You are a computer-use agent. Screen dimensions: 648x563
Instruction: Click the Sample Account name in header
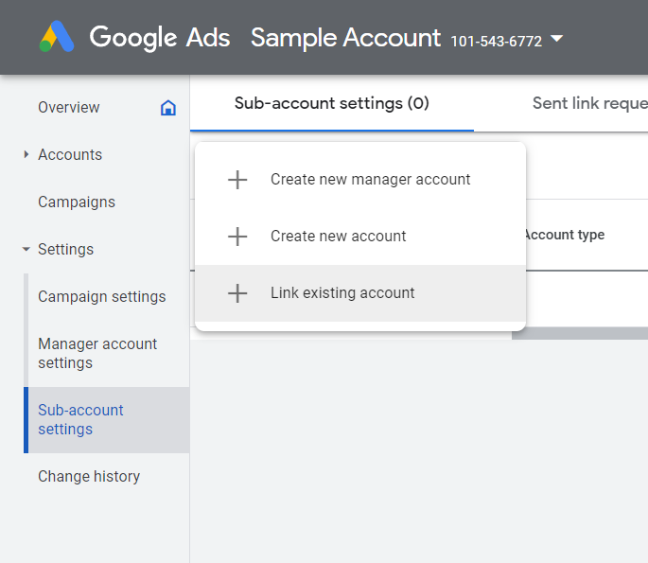pos(345,38)
